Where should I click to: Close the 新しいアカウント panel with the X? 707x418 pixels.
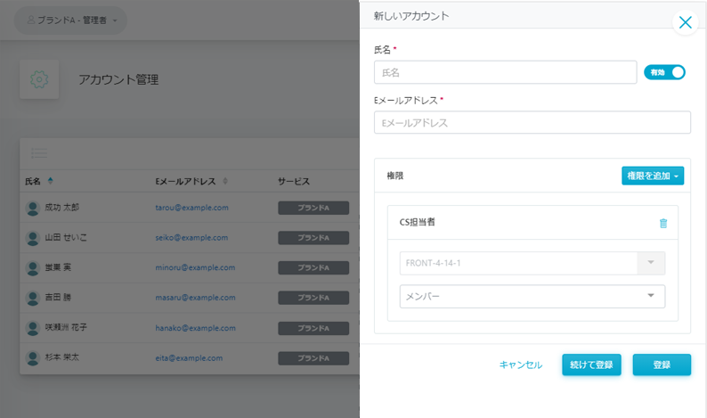(685, 22)
